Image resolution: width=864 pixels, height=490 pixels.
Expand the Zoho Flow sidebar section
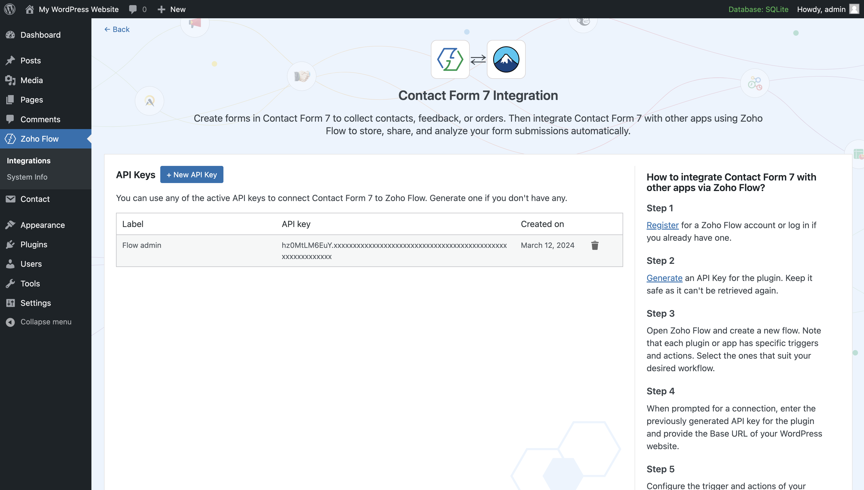click(x=39, y=138)
